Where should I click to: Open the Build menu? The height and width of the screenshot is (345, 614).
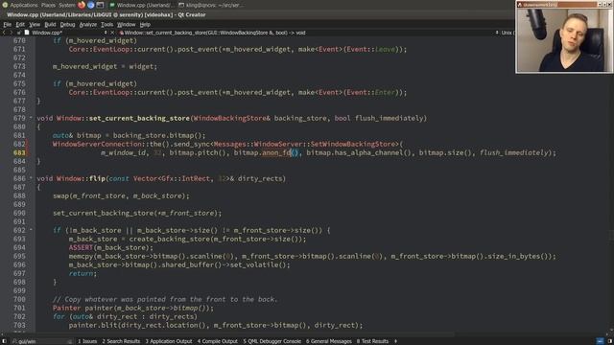(x=50, y=24)
